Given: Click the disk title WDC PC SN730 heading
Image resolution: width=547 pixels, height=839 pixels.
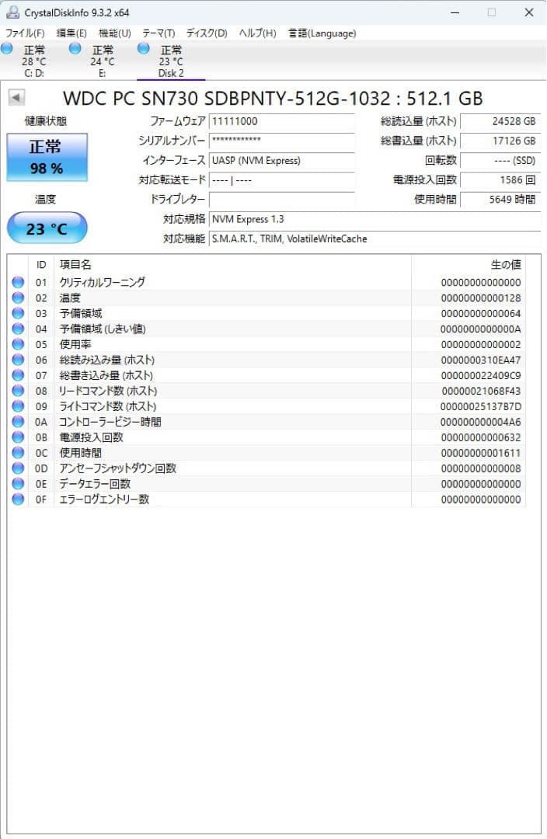Looking at the screenshot, I should coord(273,99).
